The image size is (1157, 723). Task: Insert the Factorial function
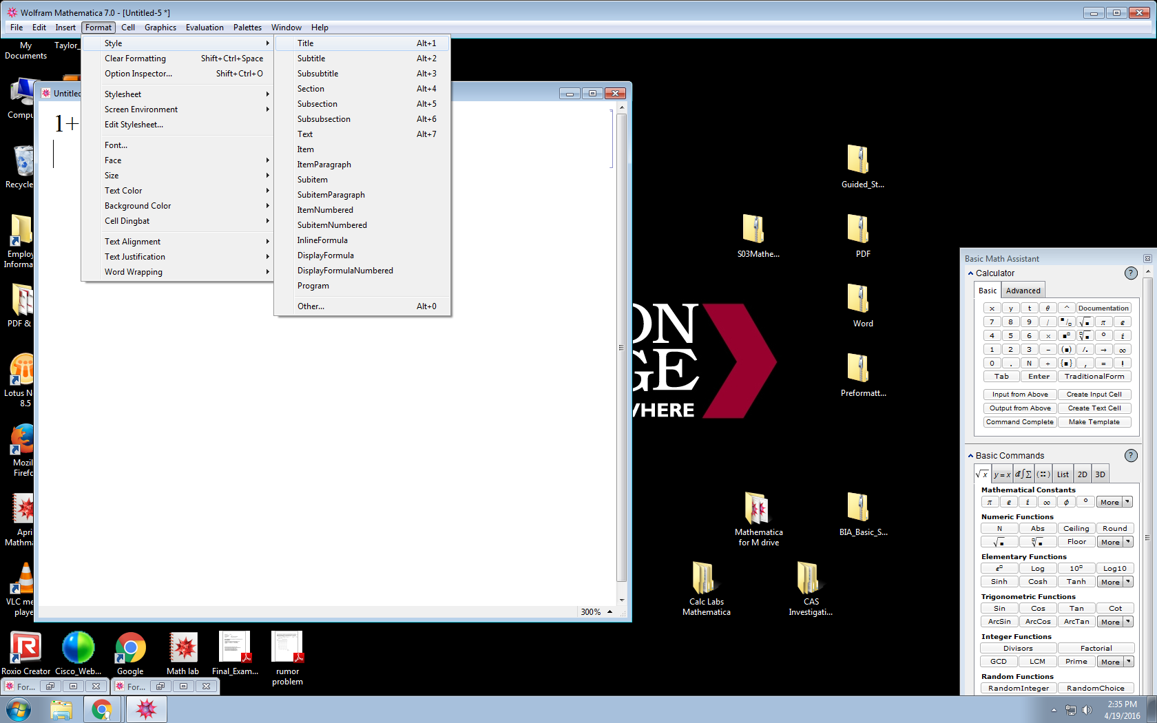pyautogui.click(x=1096, y=648)
